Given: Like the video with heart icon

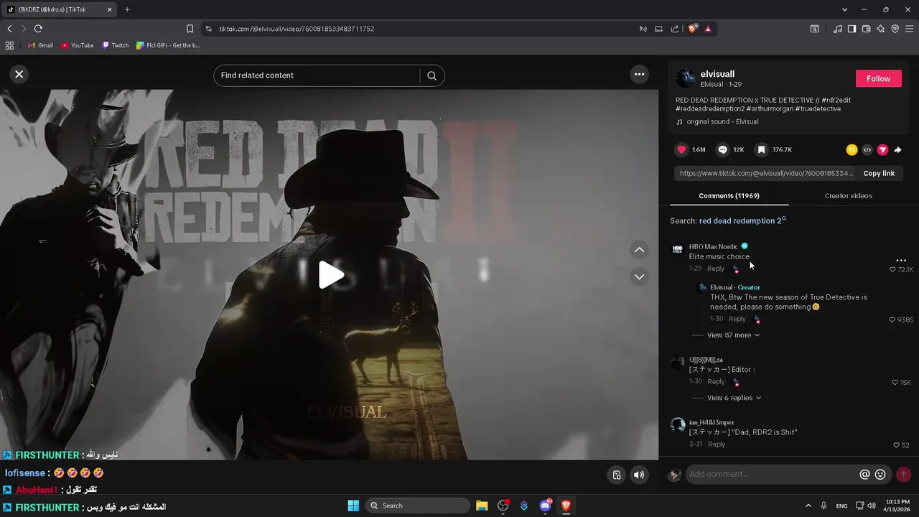Looking at the screenshot, I should (x=681, y=149).
